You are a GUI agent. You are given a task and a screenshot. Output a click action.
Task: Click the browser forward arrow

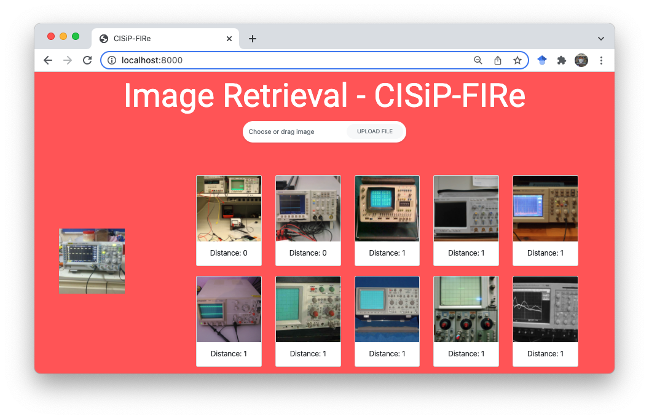coord(68,60)
